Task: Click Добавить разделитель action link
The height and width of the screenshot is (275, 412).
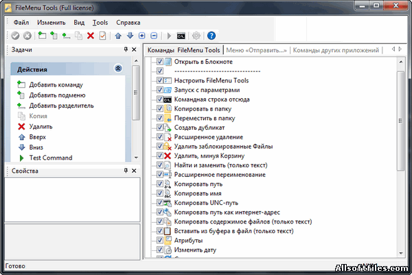Action: coord(62,106)
